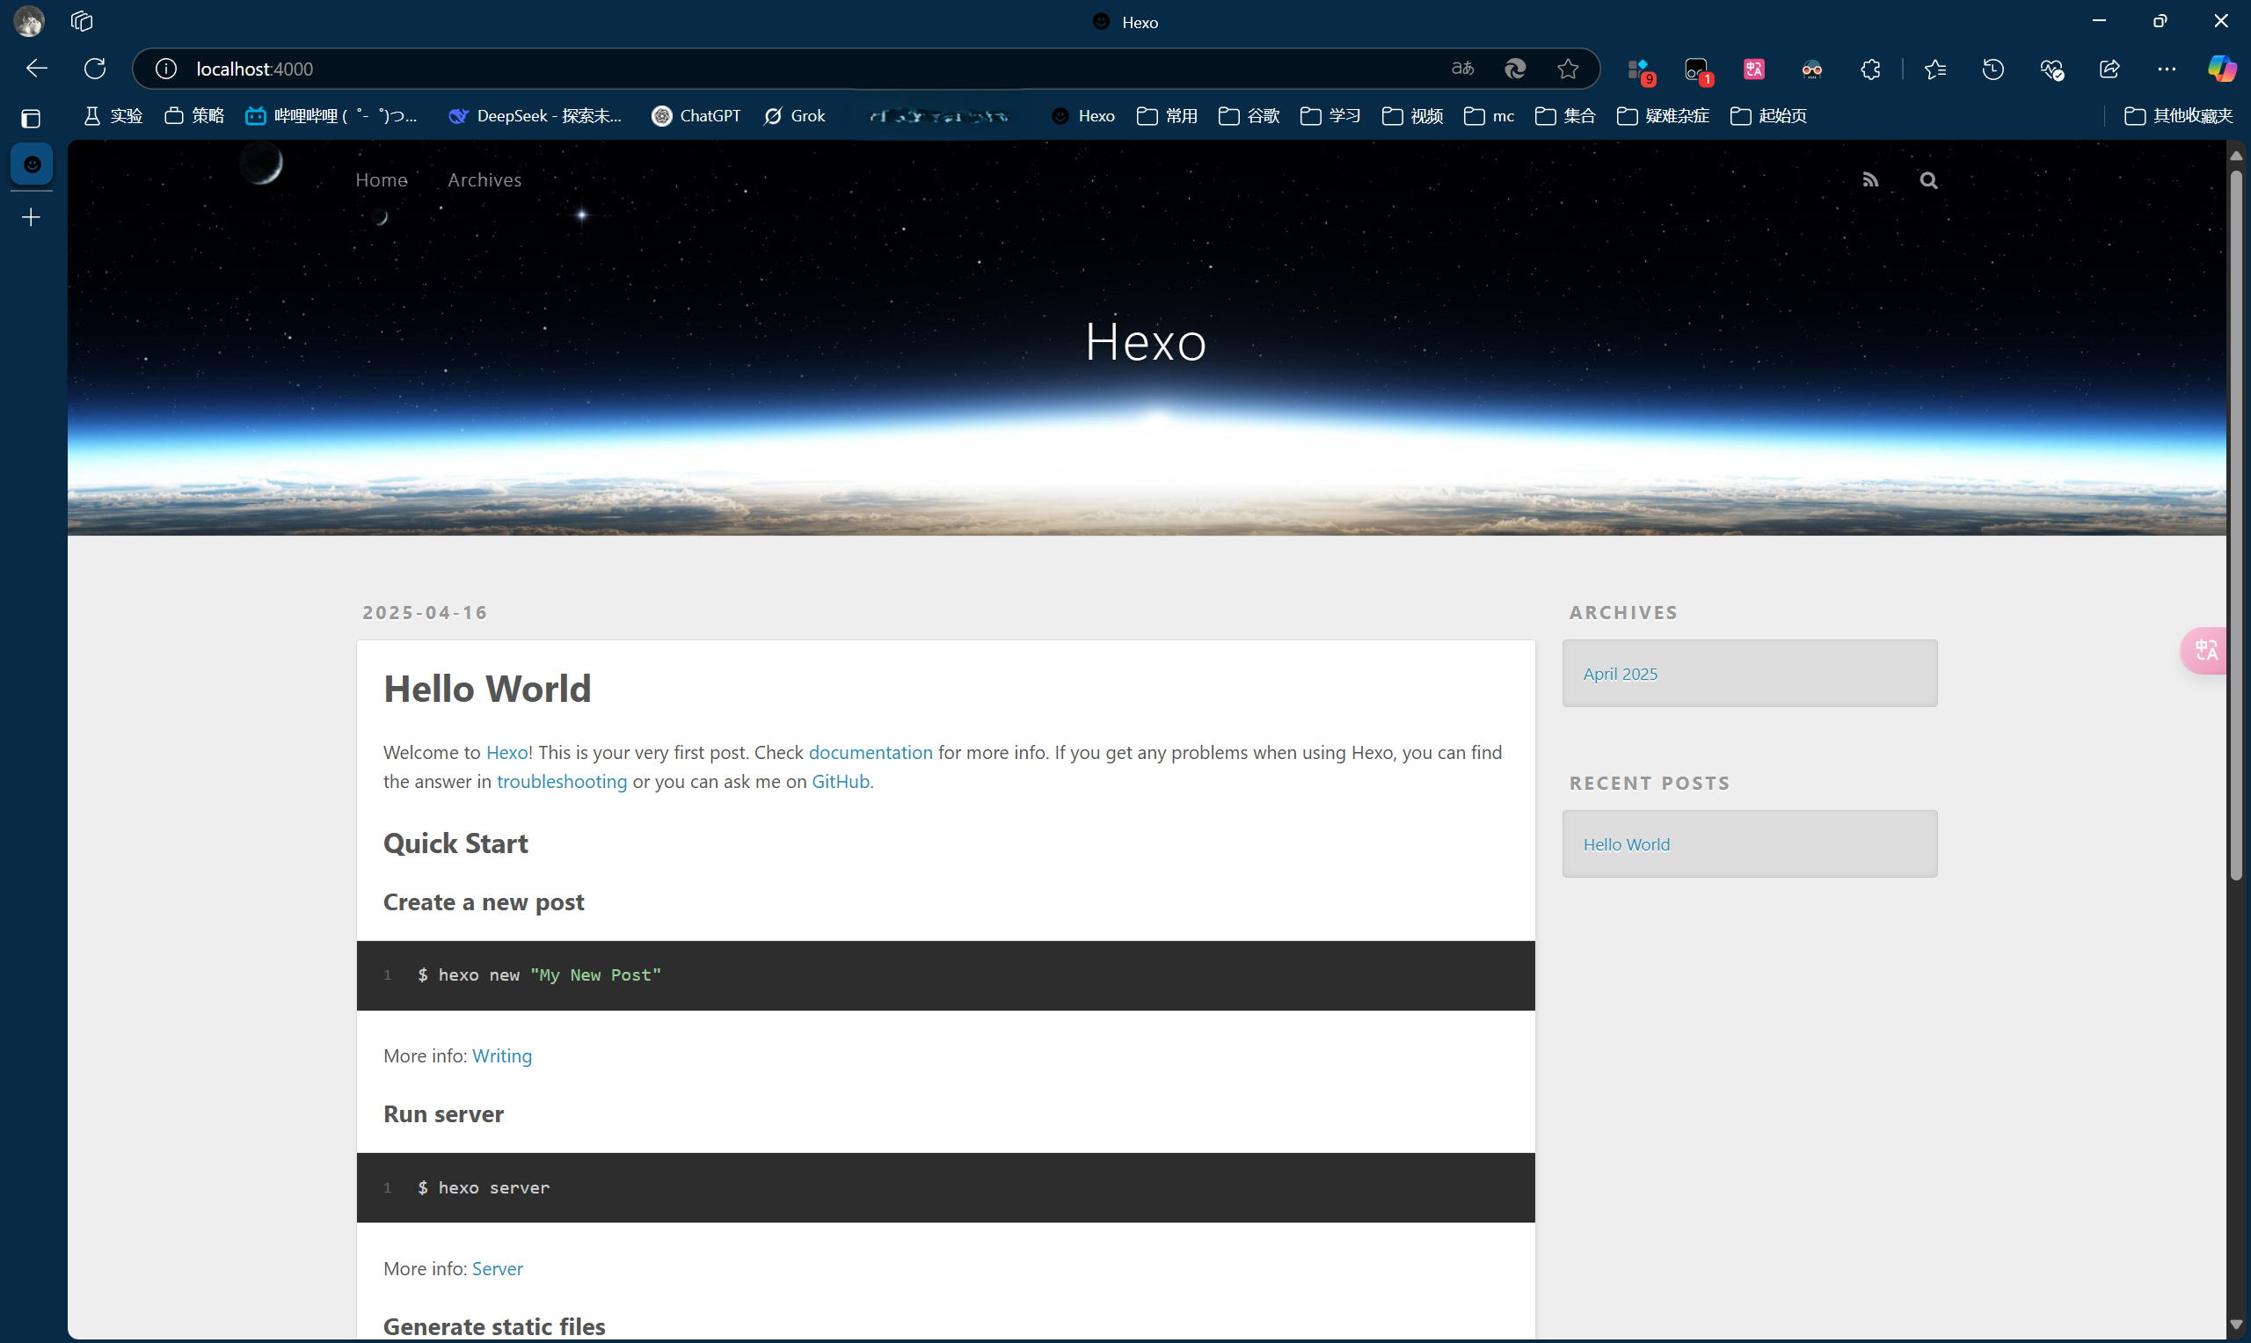Open the Settings and more ellipsis menu

[2167, 69]
